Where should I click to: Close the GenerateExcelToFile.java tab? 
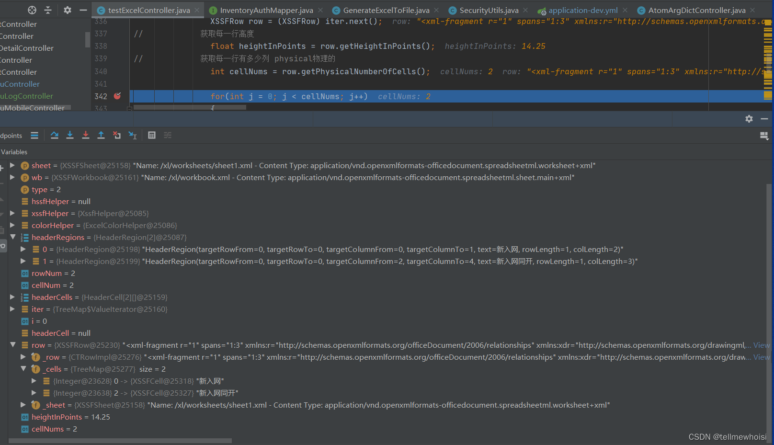coord(436,10)
